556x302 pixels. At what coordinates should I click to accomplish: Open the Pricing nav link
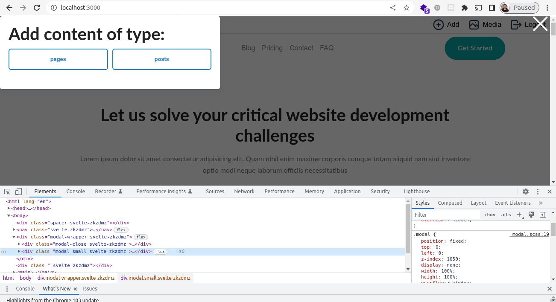(272, 48)
